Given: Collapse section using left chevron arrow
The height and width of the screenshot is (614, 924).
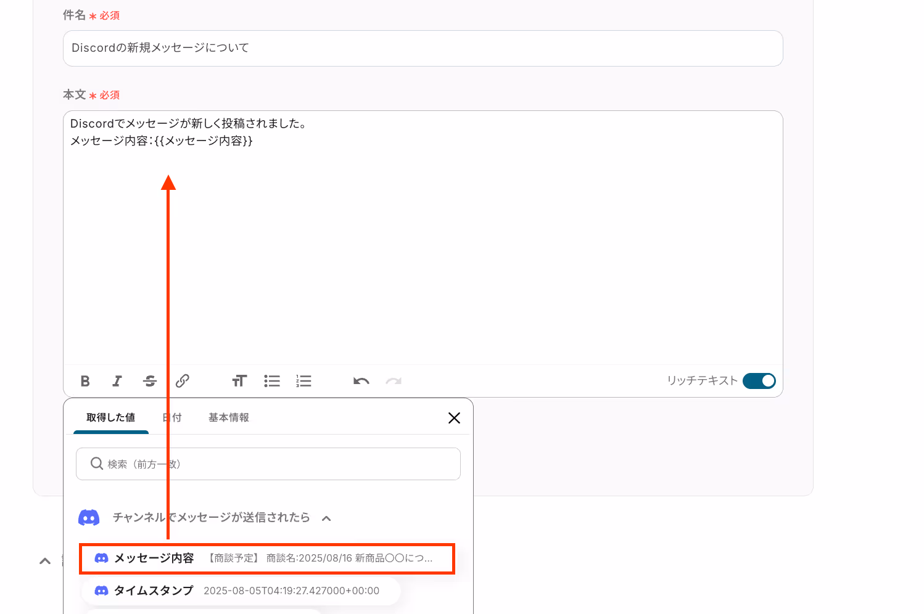Looking at the screenshot, I should tap(45, 561).
